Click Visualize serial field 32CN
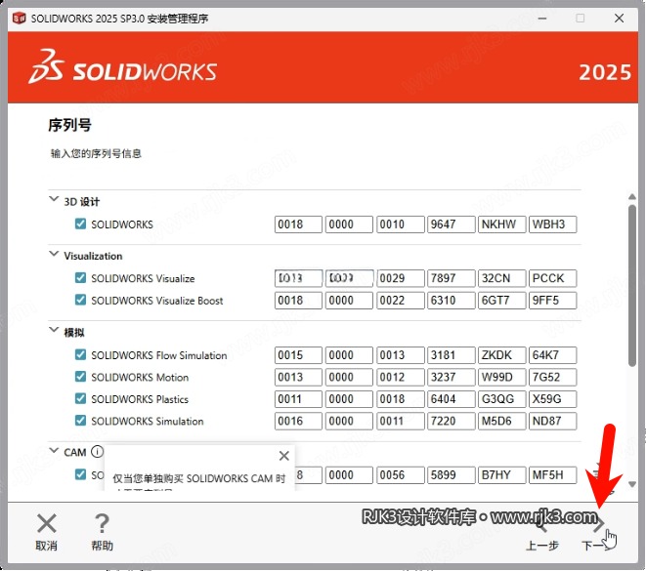646x571 pixels. click(501, 278)
